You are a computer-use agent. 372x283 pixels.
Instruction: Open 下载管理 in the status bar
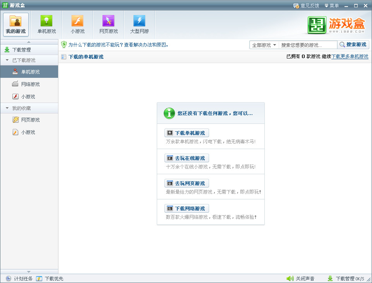346,278
